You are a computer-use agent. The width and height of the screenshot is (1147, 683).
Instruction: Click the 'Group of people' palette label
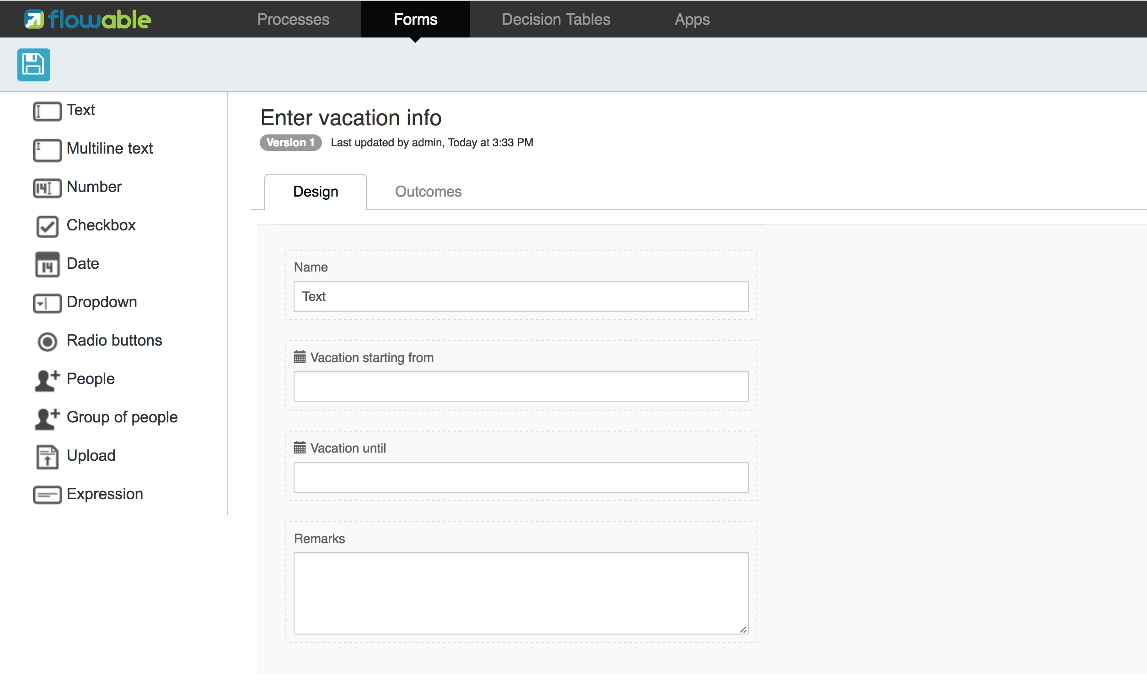(122, 417)
